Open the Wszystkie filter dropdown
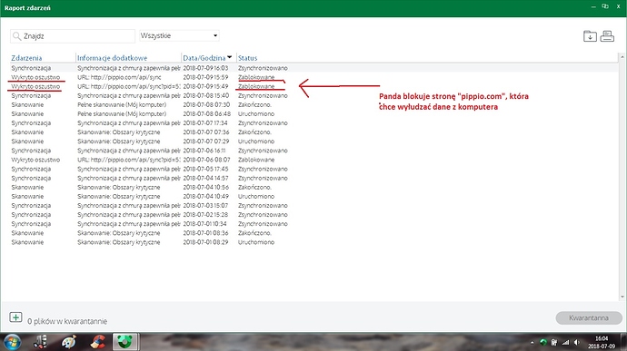Screen dimensions: 627x351 pos(179,36)
